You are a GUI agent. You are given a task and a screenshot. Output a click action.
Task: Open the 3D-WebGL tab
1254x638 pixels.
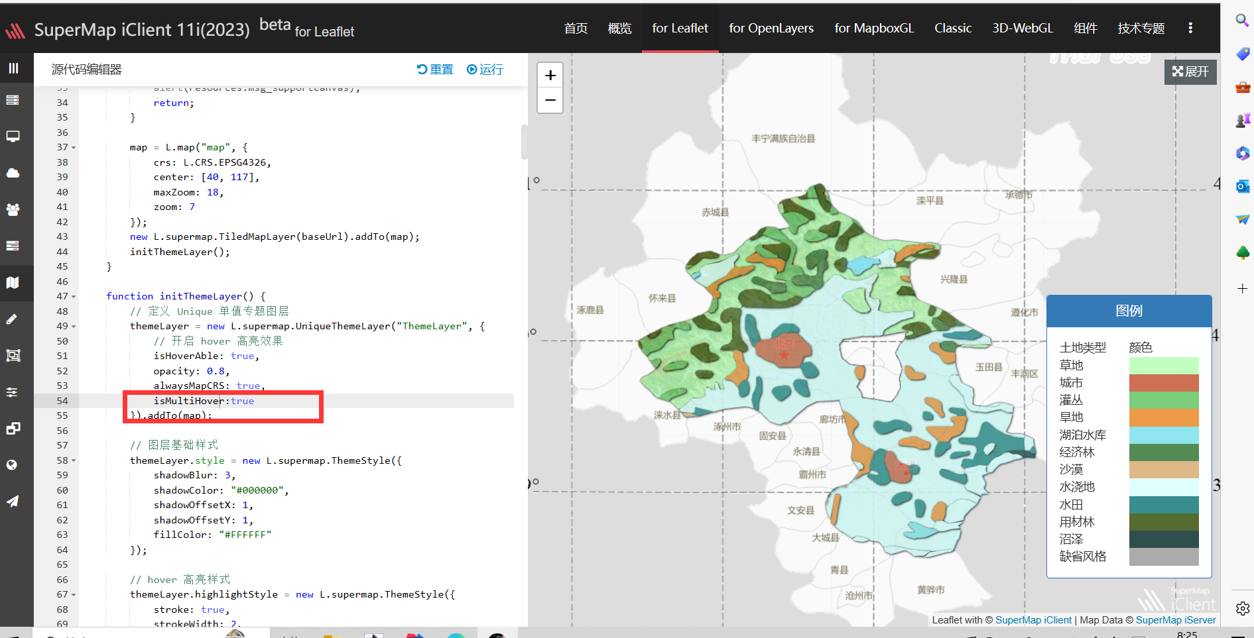coord(1023,28)
